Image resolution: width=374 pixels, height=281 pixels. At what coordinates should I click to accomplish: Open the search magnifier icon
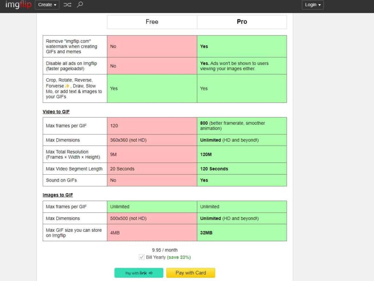tap(80, 4)
